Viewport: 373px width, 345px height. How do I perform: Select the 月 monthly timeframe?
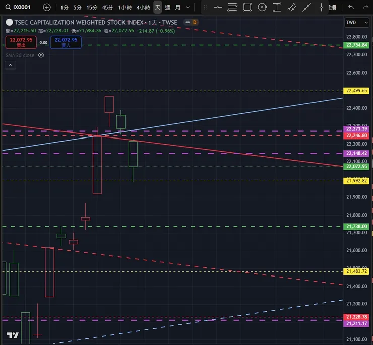[178, 8]
